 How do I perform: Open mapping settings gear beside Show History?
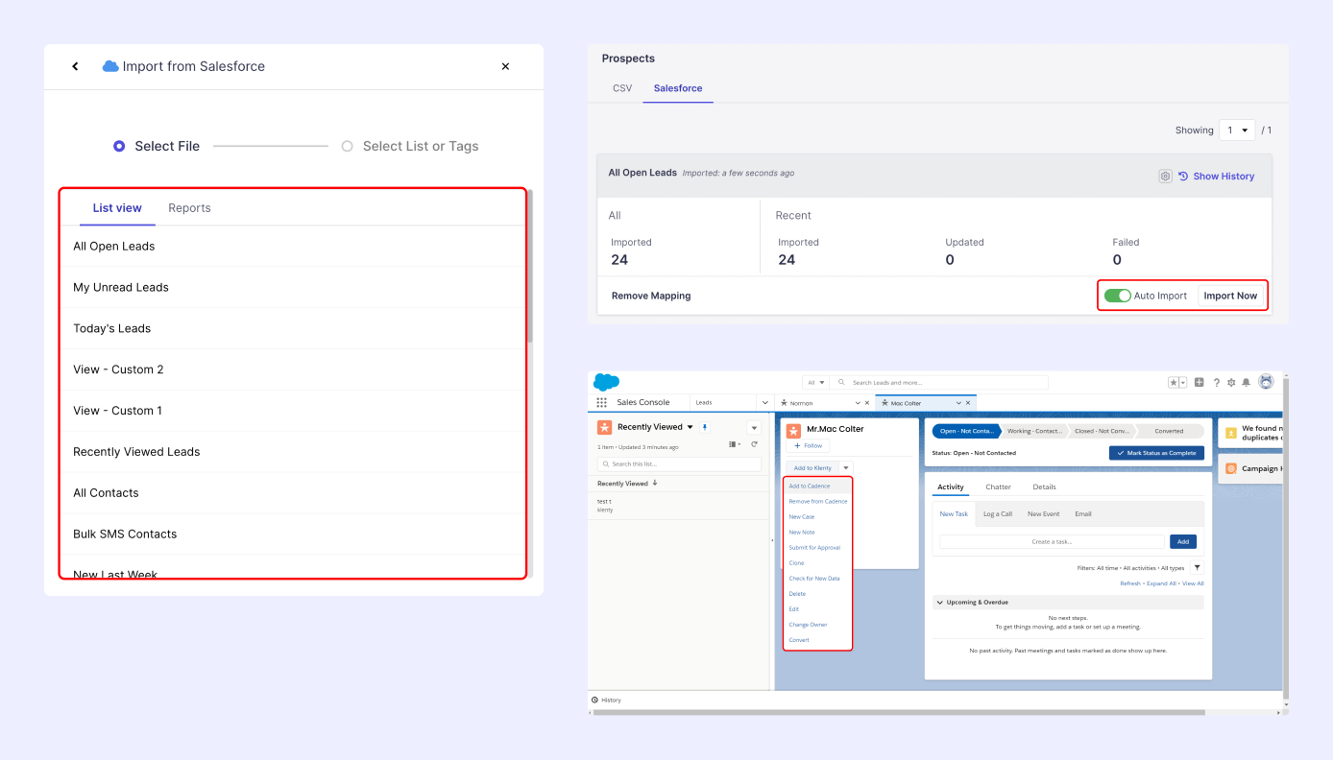coord(1165,176)
